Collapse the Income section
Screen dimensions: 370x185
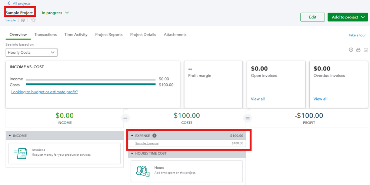pyautogui.click(x=10, y=136)
